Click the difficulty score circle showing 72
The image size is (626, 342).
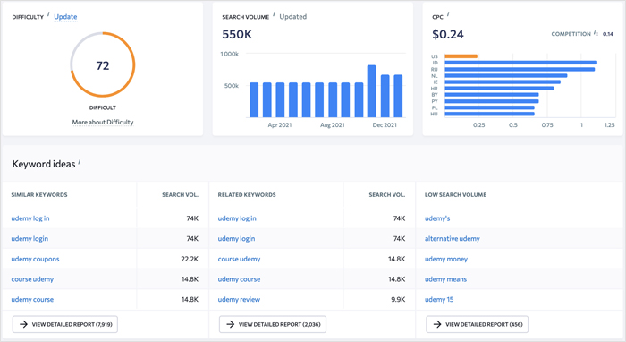coord(103,64)
